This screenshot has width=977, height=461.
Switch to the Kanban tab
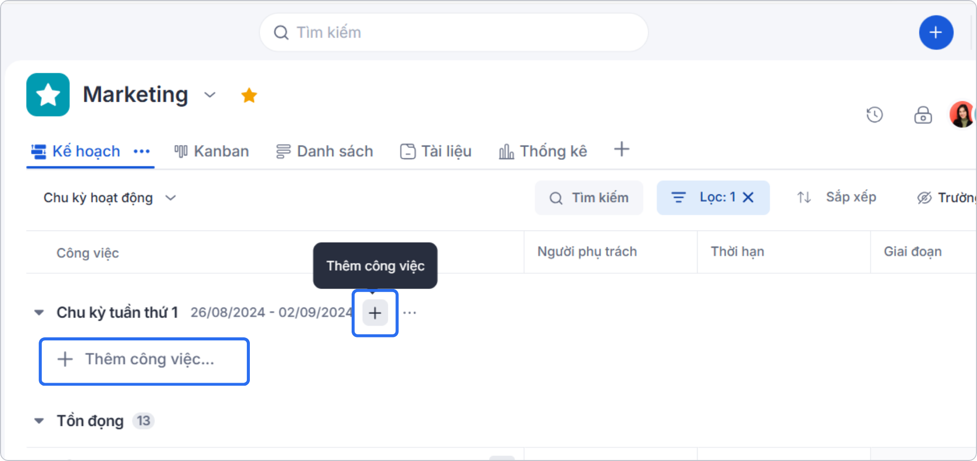(211, 151)
